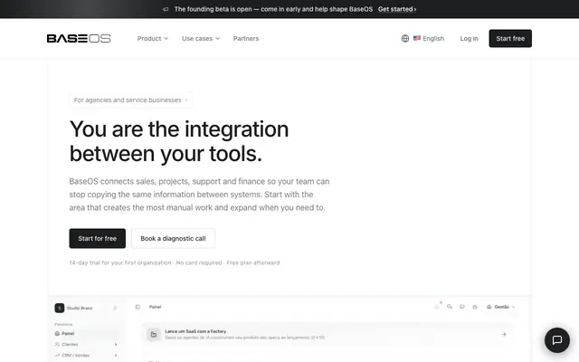Select Painel in the preview sidebar
This screenshot has width=579, height=362.
[x=87, y=333]
